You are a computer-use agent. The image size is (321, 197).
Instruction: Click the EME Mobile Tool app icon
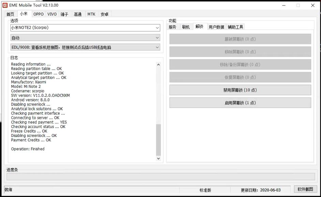point(5,5)
